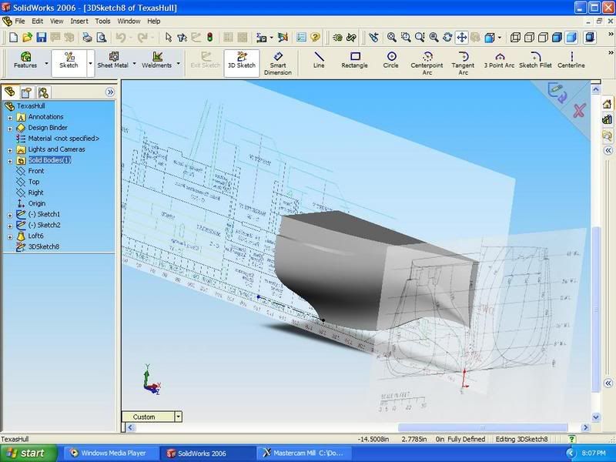Viewport: 616px width, 462px height.
Task: Expand the Loft6 feature node
Action: point(10,236)
